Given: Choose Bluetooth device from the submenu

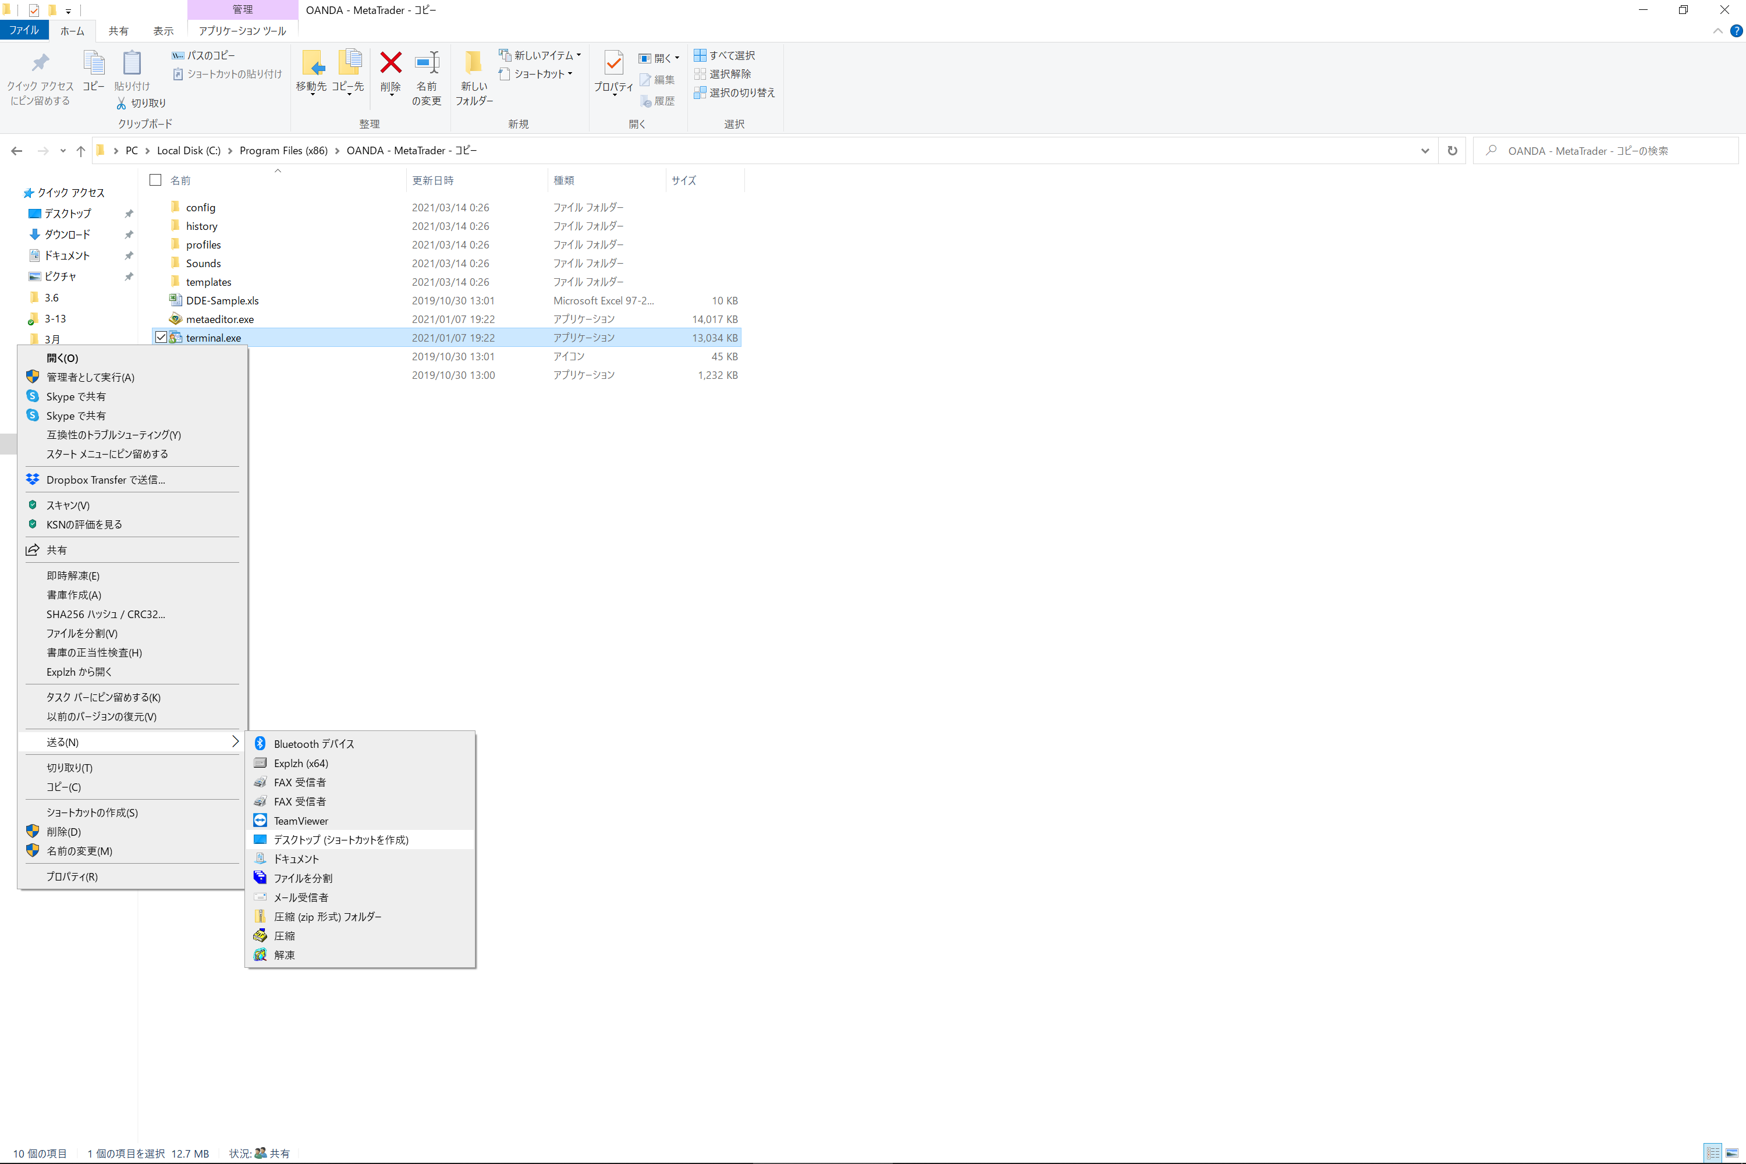Looking at the screenshot, I should [x=313, y=744].
